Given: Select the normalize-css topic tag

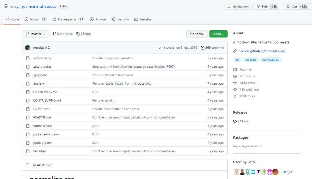Looking at the screenshot, I should (271, 60).
